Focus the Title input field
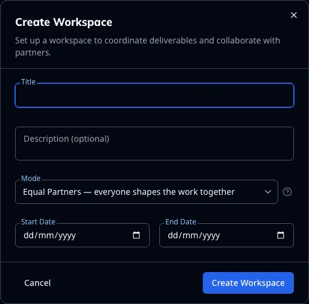Screen dimensions: 309x304 pyautogui.click(x=154, y=95)
